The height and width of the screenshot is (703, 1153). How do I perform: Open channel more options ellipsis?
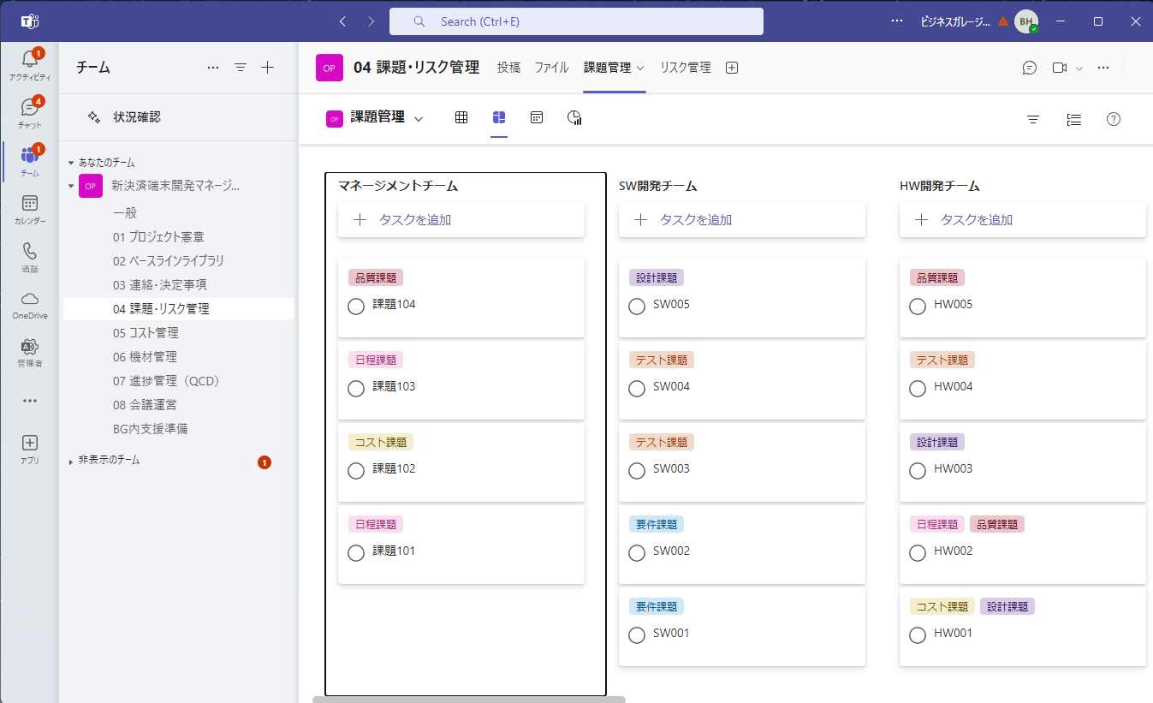tap(1103, 68)
